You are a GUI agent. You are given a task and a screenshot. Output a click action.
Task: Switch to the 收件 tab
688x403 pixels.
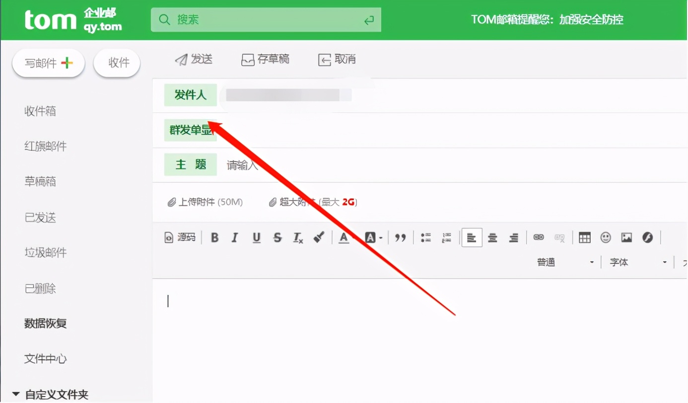(117, 63)
